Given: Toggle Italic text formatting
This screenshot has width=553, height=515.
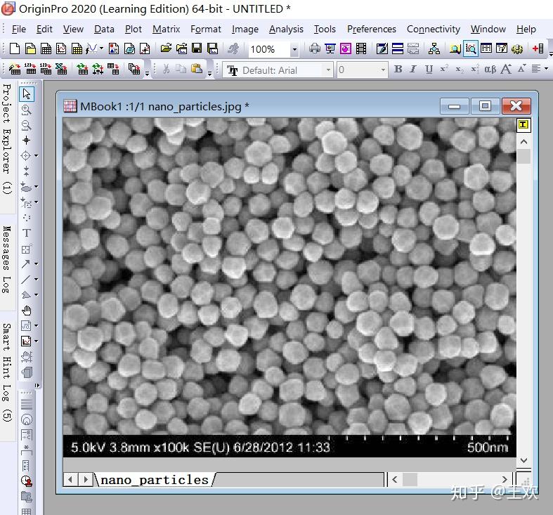Looking at the screenshot, I should 413,69.
